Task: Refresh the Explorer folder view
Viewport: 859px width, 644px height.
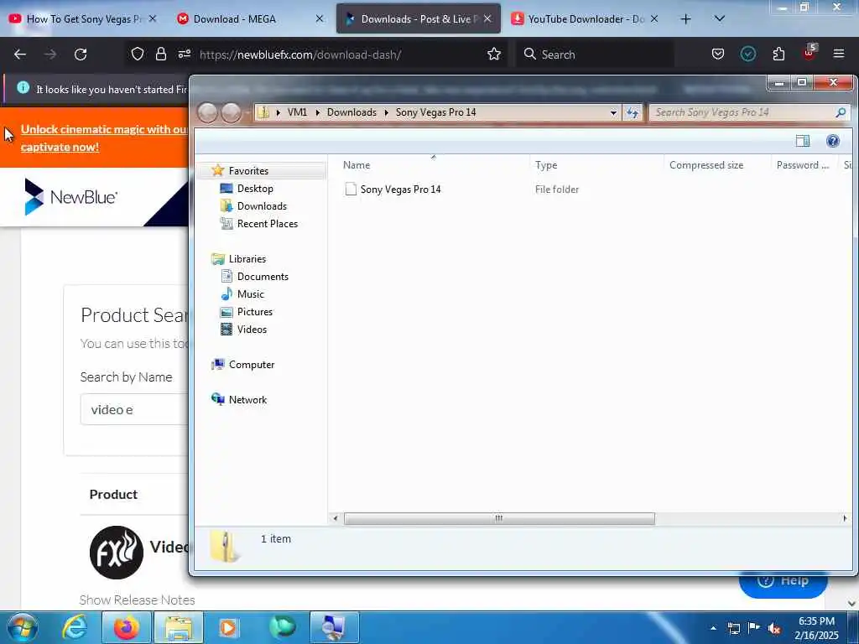Action: pyautogui.click(x=633, y=113)
